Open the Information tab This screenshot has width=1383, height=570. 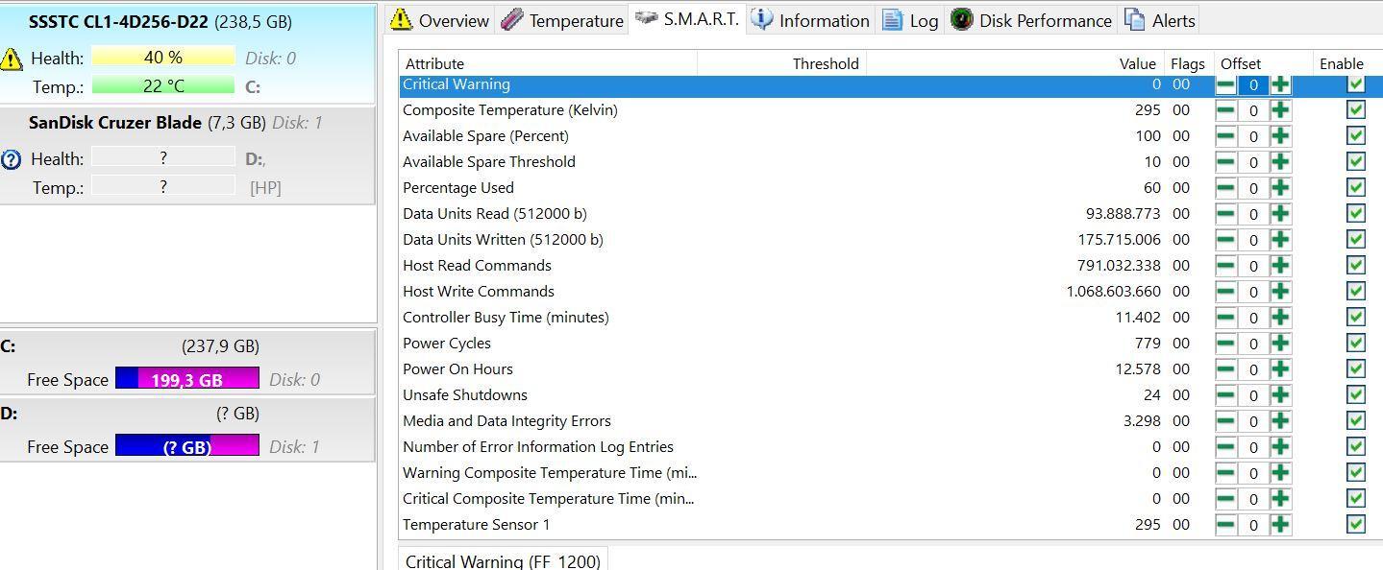[x=810, y=20]
